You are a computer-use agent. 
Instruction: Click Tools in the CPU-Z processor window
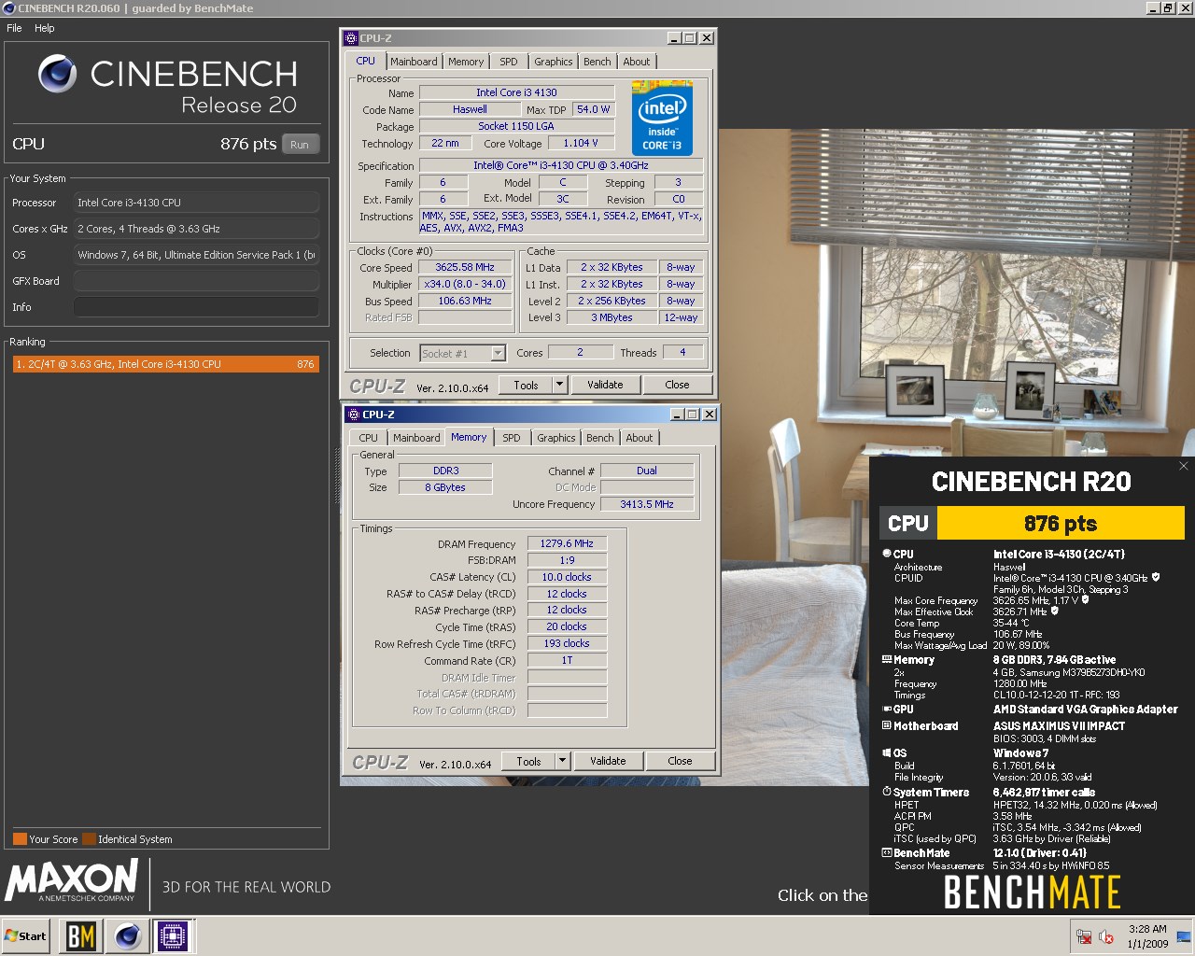tap(526, 385)
